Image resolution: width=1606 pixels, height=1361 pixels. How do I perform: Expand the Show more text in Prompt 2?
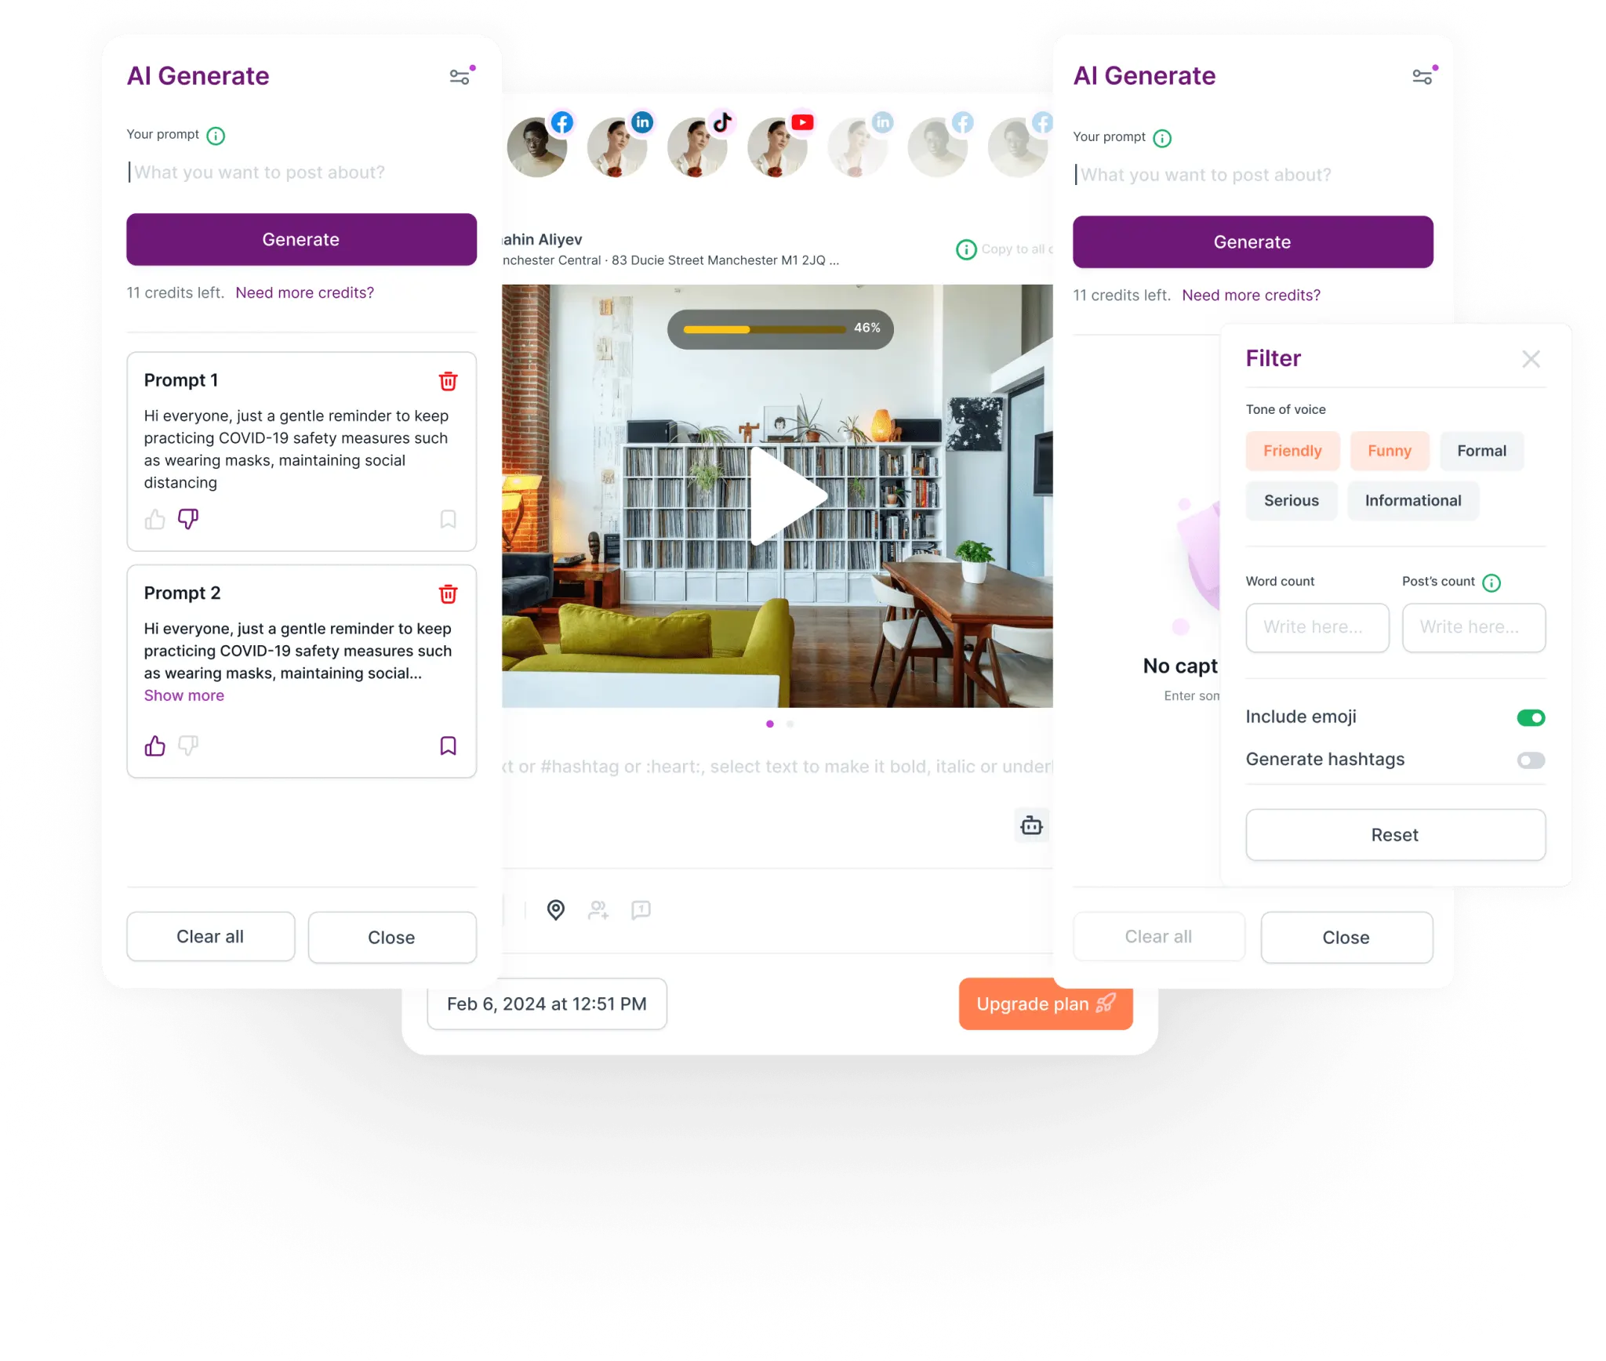coord(183,697)
